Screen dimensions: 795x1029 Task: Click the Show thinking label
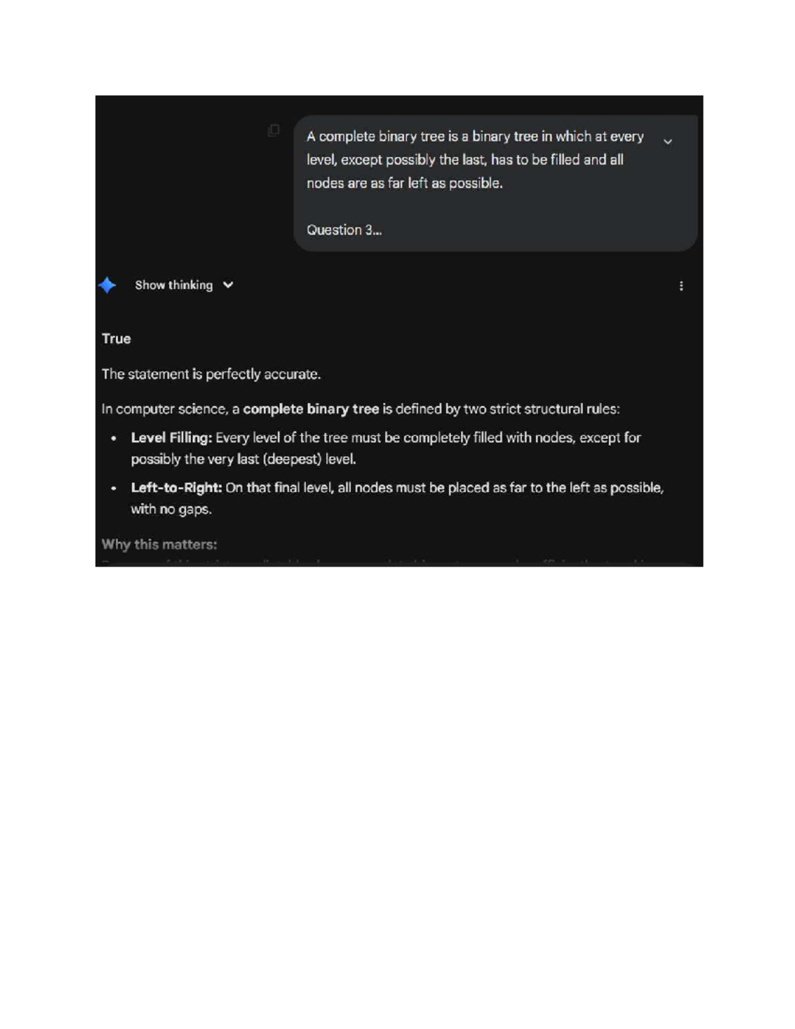pyautogui.click(x=174, y=285)
